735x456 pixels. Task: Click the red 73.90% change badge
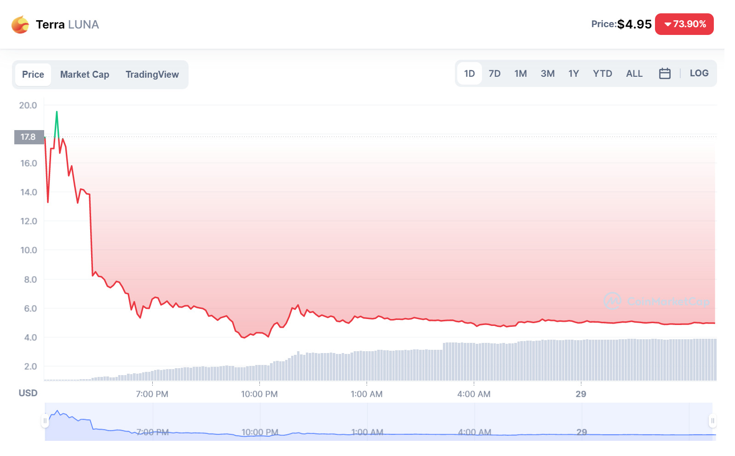pos(684,24)
